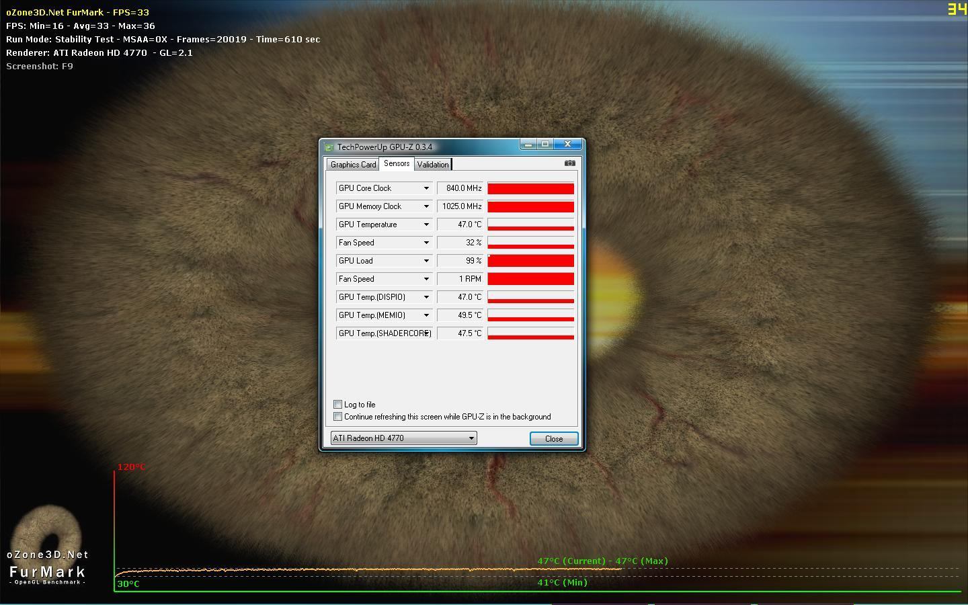Click the GPU-Z title bar app icon

tap(329, 147)
